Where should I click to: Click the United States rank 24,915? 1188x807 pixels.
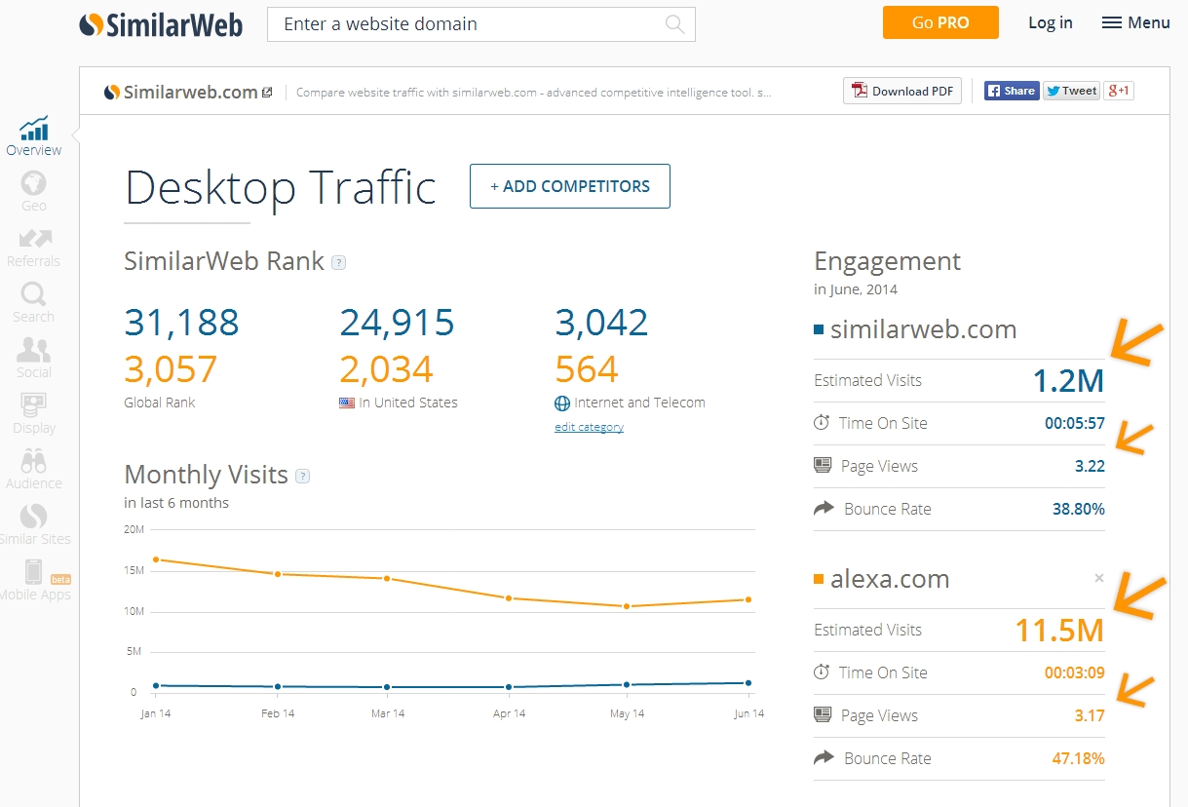[397, 323]
